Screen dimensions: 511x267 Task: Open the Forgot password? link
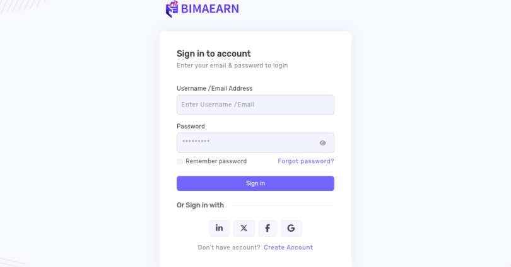pos(306,161)
